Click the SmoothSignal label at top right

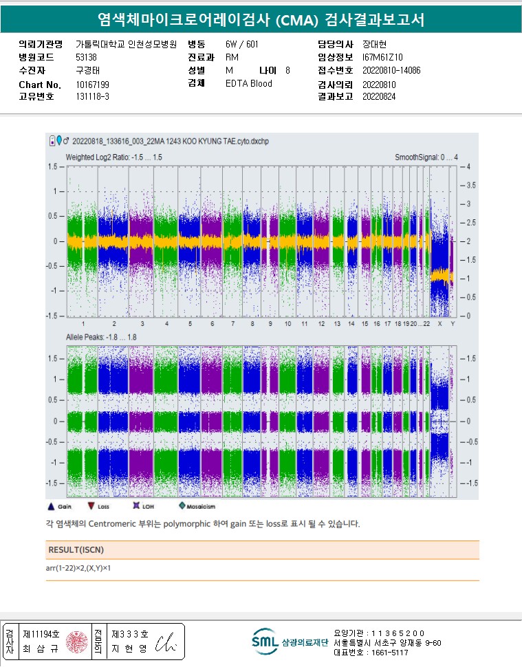[x=426, y=157]
